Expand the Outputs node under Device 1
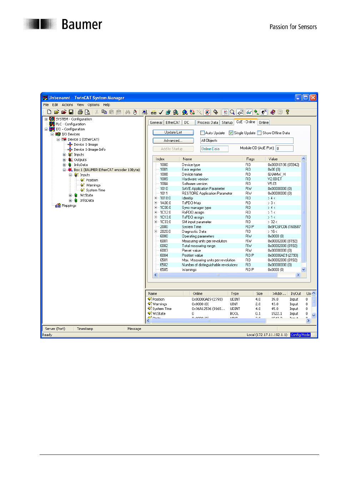This screenshot has height=482, width=341. (x=64, y=160)
